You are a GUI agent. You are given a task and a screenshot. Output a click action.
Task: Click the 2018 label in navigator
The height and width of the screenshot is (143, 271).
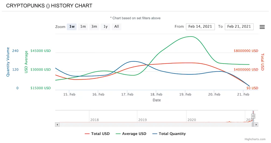95,120
